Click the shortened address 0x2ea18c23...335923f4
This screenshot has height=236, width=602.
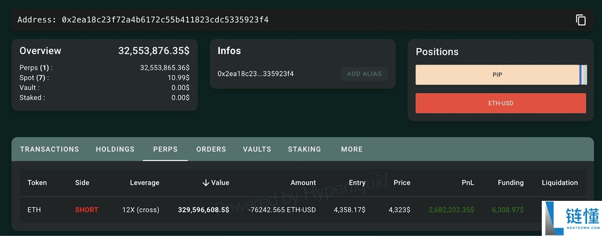pos(255,74)
